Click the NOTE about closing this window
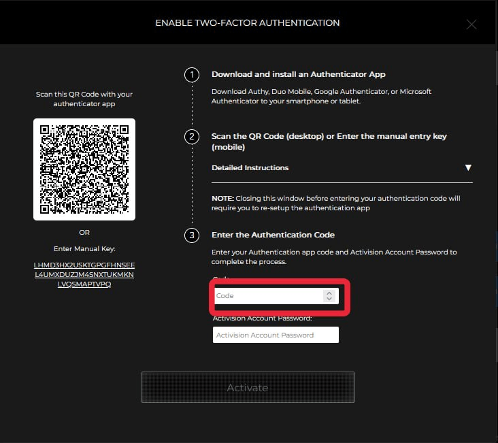This screenshot has width=498, height=443. tap(335, 203)
